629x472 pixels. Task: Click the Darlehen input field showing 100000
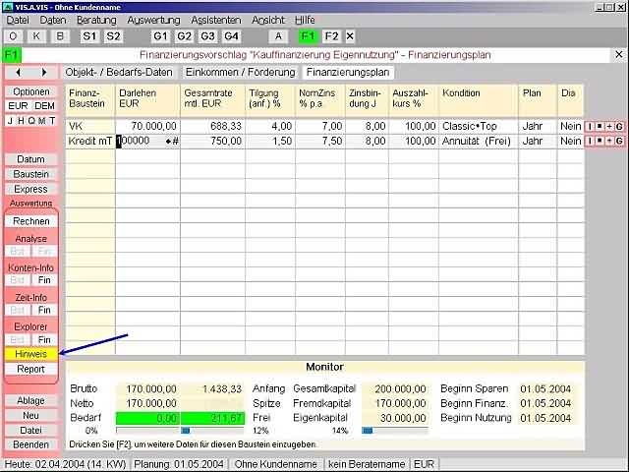[147, 141]
